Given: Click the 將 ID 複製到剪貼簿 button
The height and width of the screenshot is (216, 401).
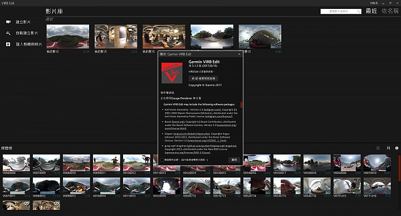Looking at the screenshot, I should pyautogui.click(x=203, y=78).
